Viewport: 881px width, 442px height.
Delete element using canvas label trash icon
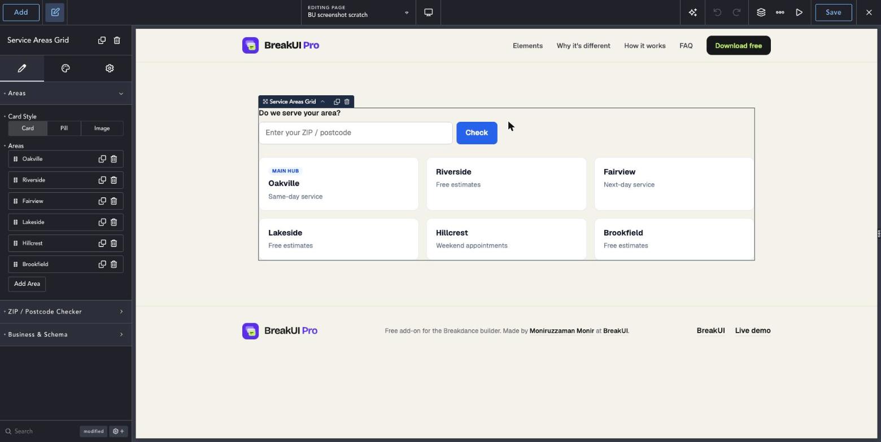pos(347,102)
